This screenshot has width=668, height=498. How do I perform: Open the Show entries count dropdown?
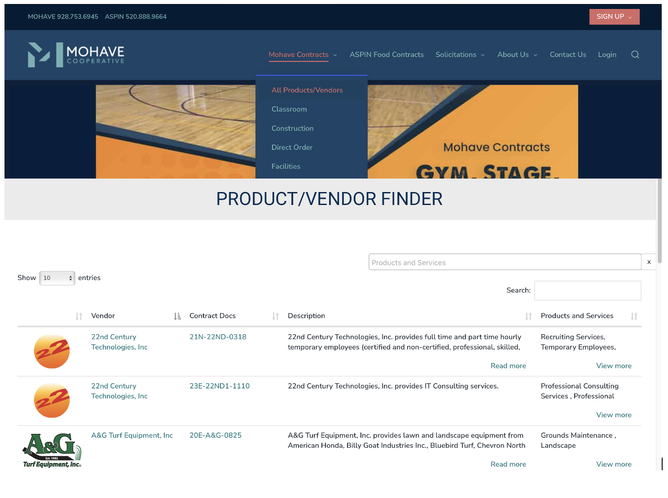point(57,278)
